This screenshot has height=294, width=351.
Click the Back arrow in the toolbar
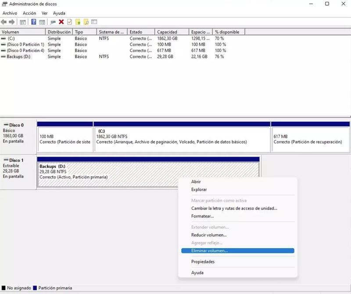[4, 22]
